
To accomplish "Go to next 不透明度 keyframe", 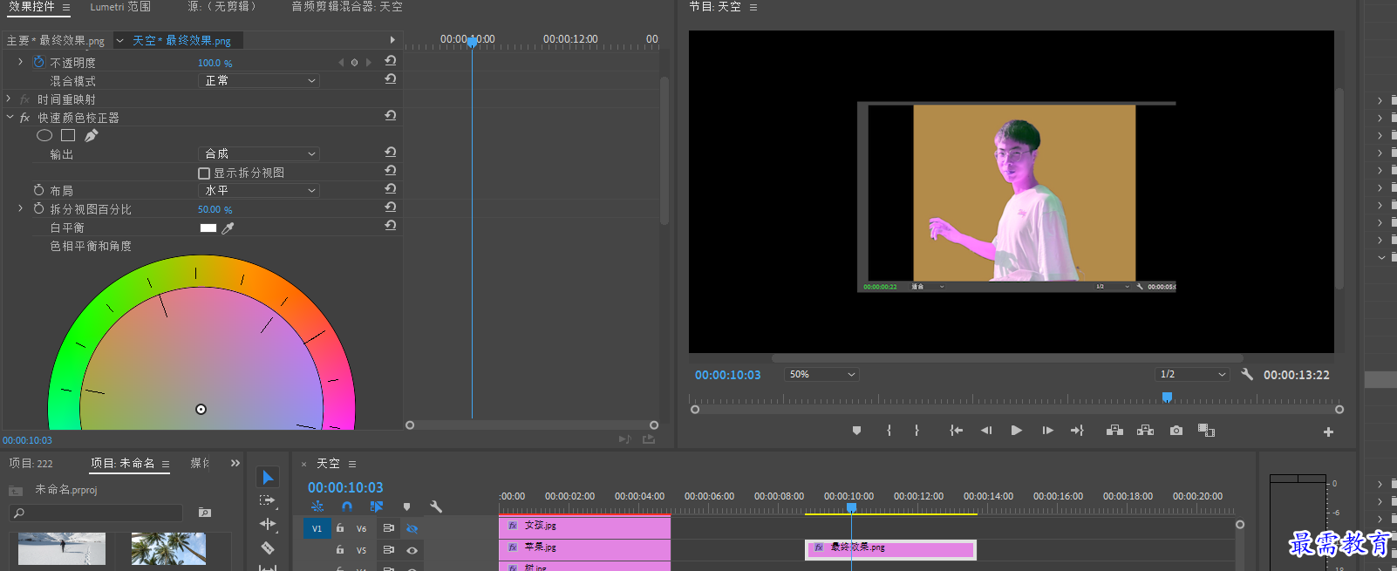I will click(x=369, y=63).
